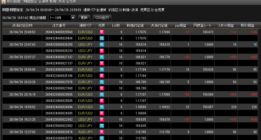Screen dimensions: 261x140
Task: Sort by the pip損益 column header
Action: tap(181, 26)
